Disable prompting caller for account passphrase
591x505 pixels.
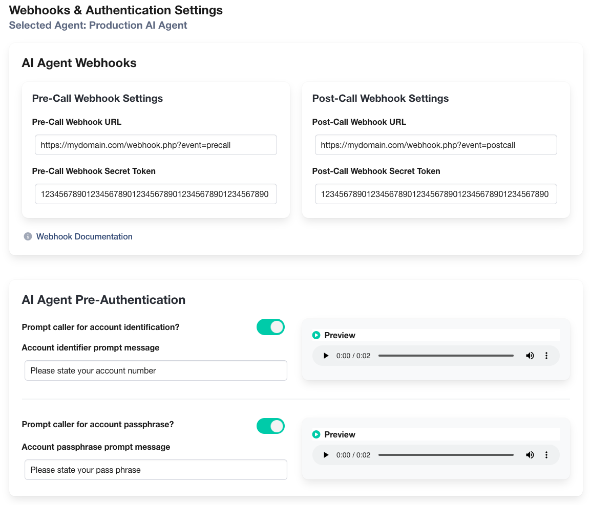[x=270, y=426]
